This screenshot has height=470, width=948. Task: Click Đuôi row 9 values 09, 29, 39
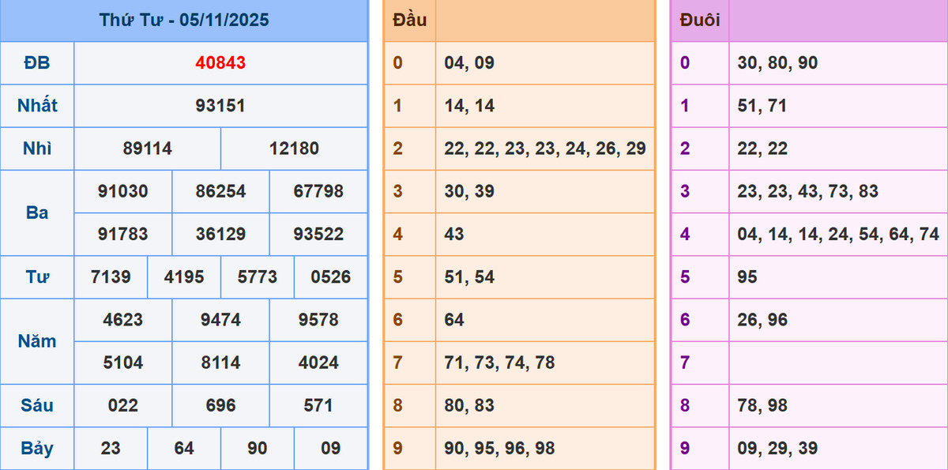[777, 448]
